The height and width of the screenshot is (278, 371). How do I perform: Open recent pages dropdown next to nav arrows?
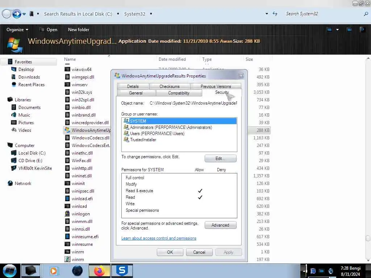click(x=24, y=14)
